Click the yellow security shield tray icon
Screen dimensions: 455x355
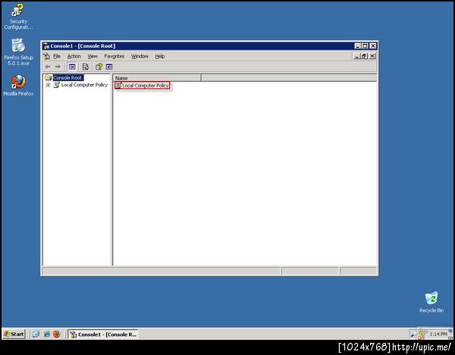pos(422,335)
